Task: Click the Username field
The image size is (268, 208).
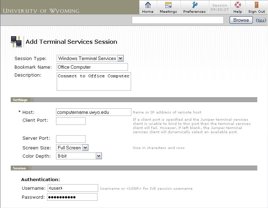Action: [x=73, y=188]
